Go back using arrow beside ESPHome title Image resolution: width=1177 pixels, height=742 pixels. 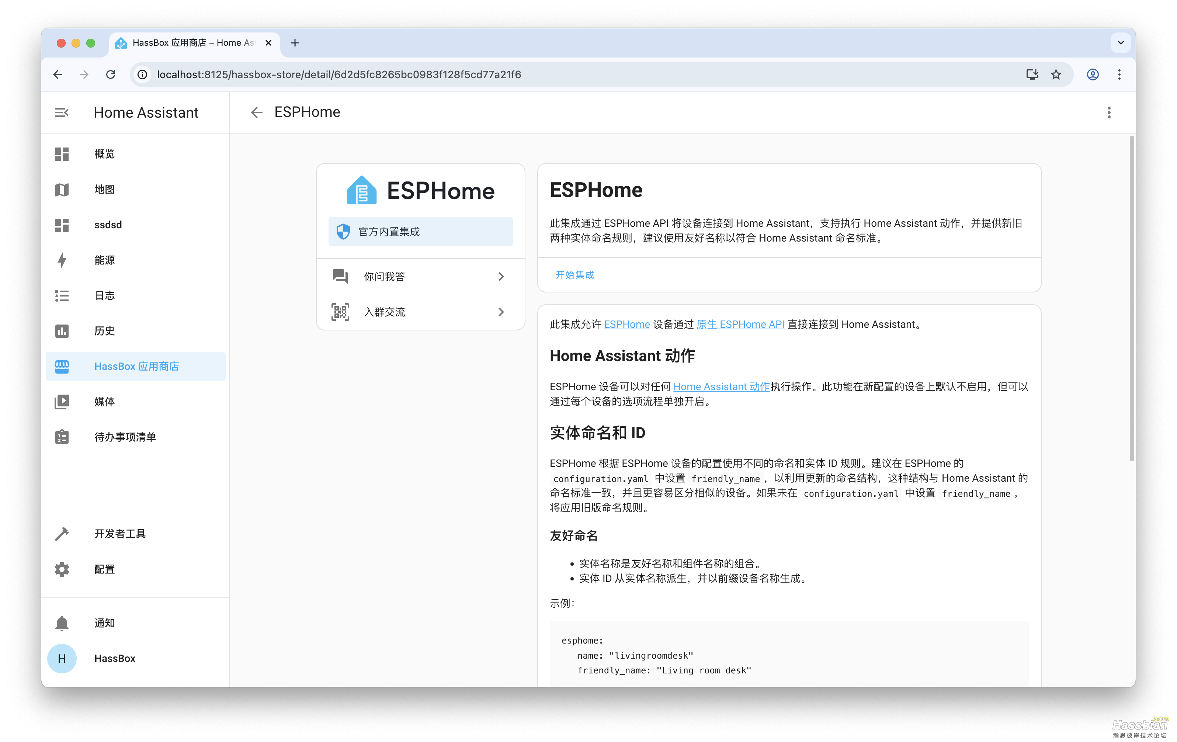[x=257, y=112]
